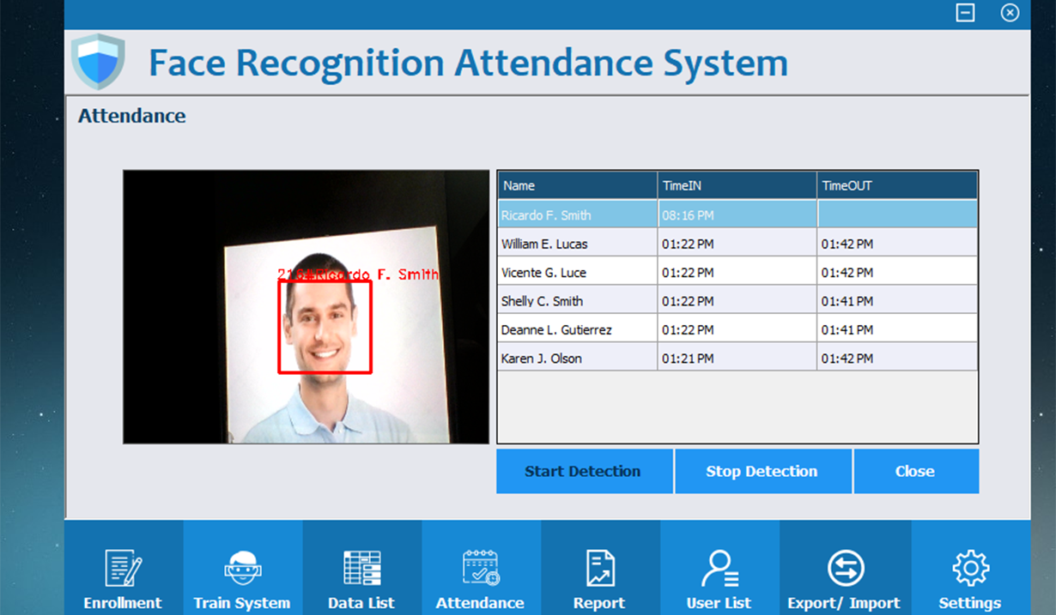Click the Export/Import arrows icon
Image resolution: width=1056 pixels, height=615 pixels.
click(x=845, y=569)
